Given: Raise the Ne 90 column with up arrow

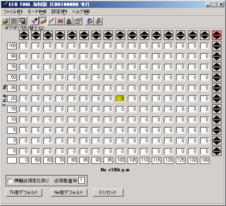Looking at the screenshot, I should coord(96,33).
